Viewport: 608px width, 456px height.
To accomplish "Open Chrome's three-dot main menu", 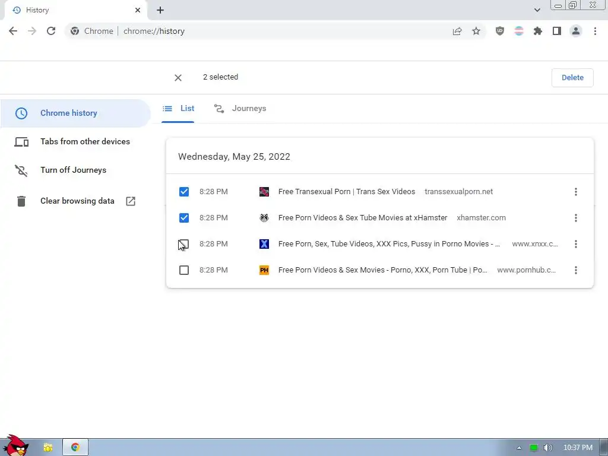I will (x=595, y=31).
